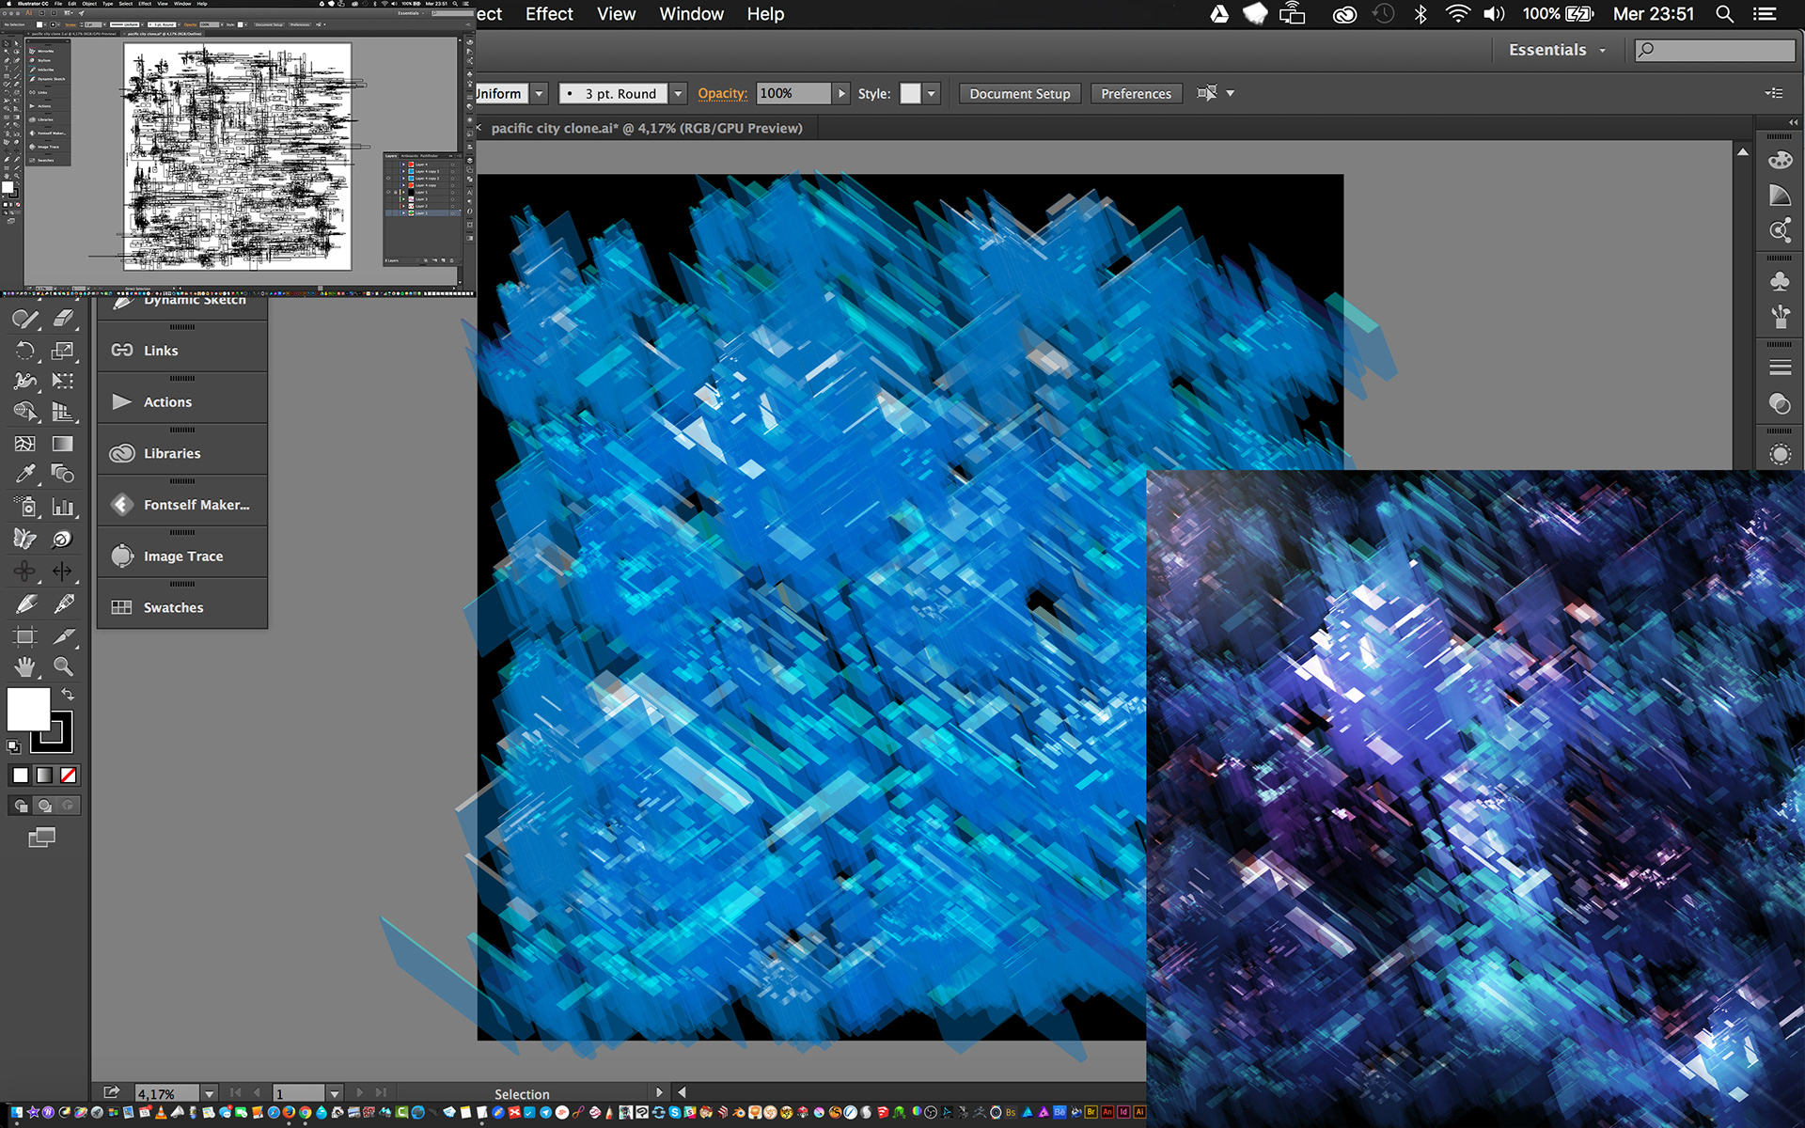Select the Shape Builder tool
This screenshot has width=1805, height=1128.
25,412
